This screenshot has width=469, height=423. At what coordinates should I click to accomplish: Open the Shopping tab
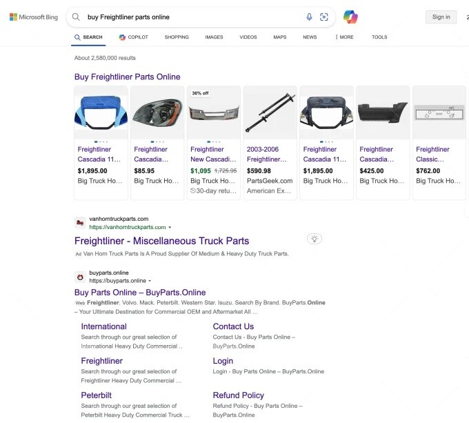(177, 37)
